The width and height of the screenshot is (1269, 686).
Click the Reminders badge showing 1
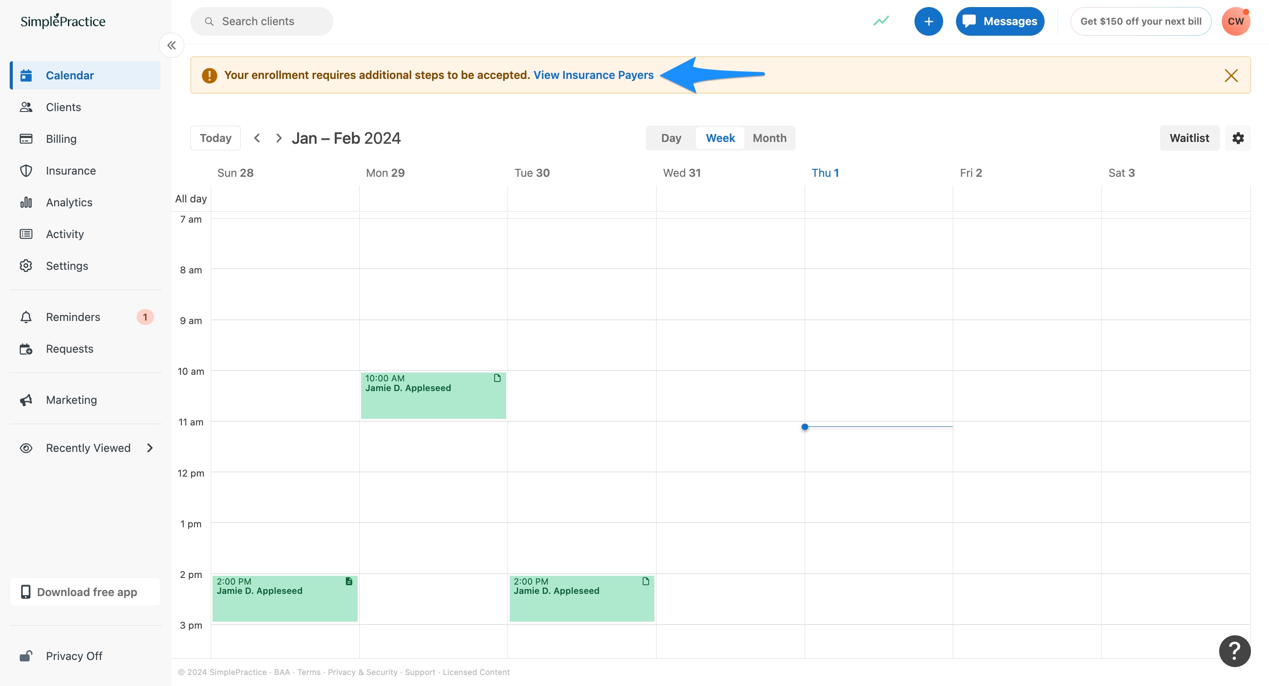point(145,317)
